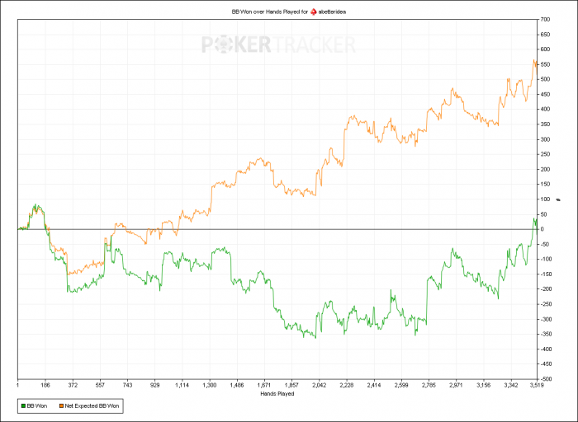Click the x-axis label 3,342

click(x=511, y=385)
